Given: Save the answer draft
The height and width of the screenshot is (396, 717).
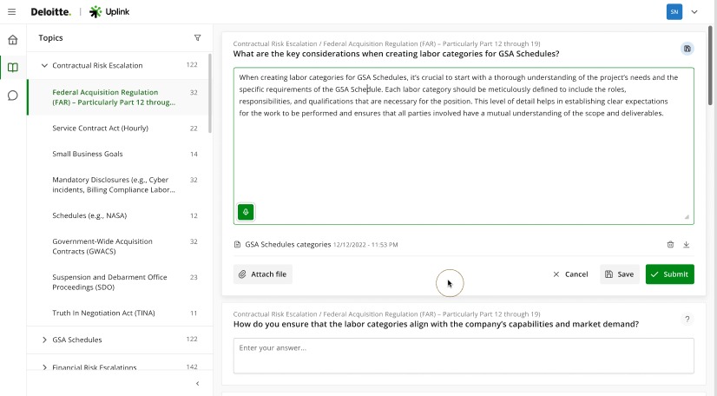Looking at the screenshot, I should pyautogui.click(x=620, y=274).
